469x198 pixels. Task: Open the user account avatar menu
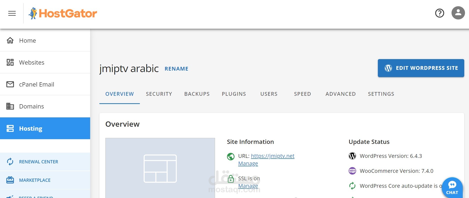click(x=458, y=13)
